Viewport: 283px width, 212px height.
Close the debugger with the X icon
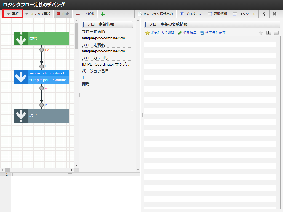(x=274, y=14)
